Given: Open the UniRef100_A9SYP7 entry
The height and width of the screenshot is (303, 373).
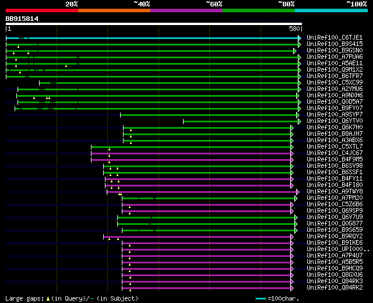Looking at the screenshot, I should click(x=335, y=115).
